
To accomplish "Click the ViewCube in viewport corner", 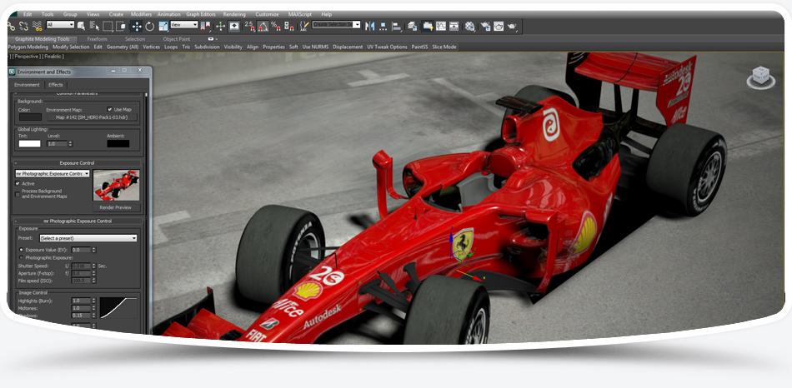I will [x=759, y=77].
